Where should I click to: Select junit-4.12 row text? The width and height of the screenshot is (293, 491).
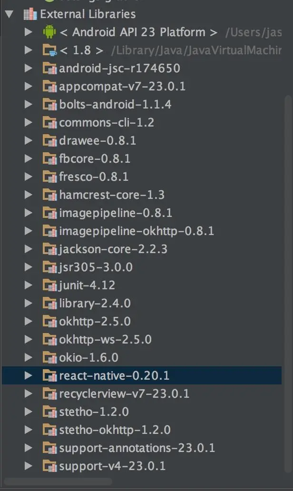[87, 285]
